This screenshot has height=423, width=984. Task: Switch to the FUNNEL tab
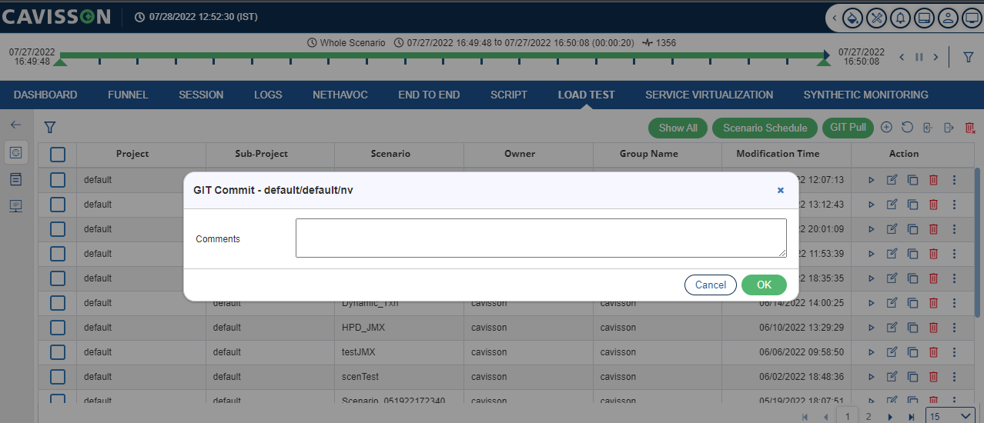(x=128, y=95)
